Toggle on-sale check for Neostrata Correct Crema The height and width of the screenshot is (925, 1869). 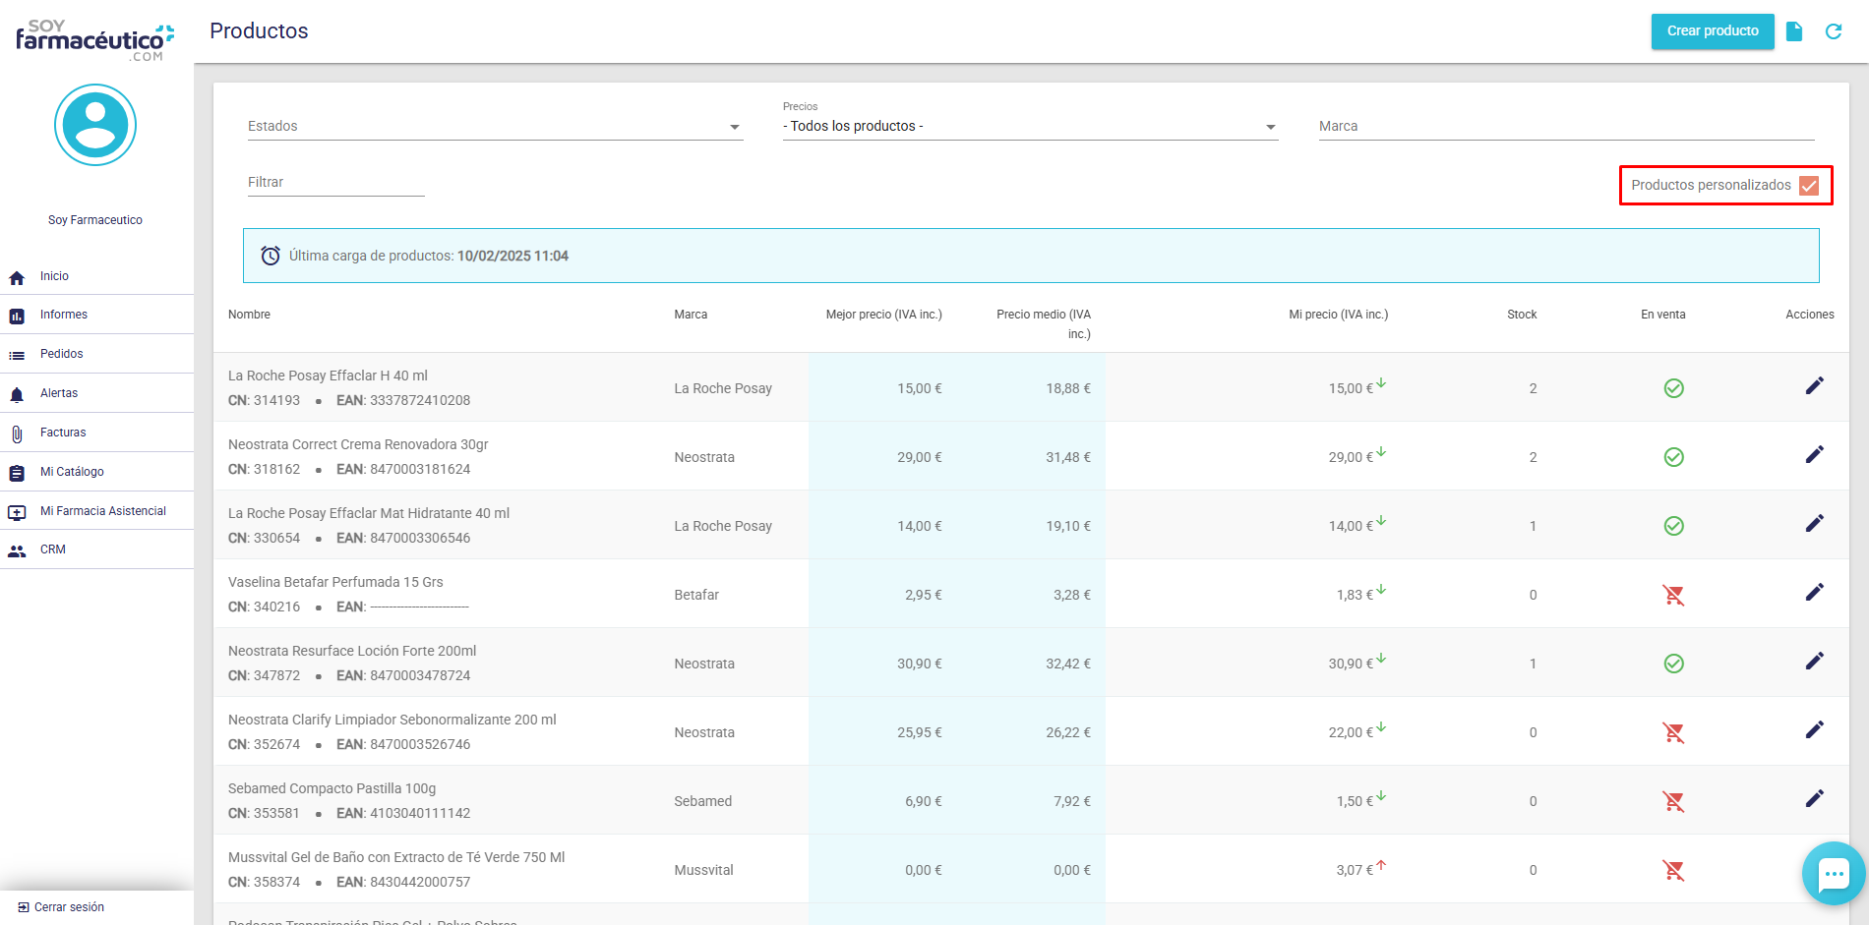click(1673, 457)
